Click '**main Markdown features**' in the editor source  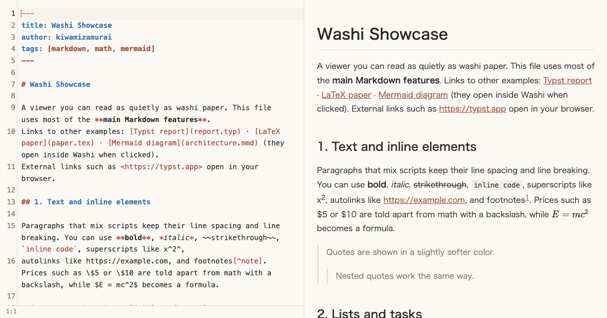click(x=151, y=120)
